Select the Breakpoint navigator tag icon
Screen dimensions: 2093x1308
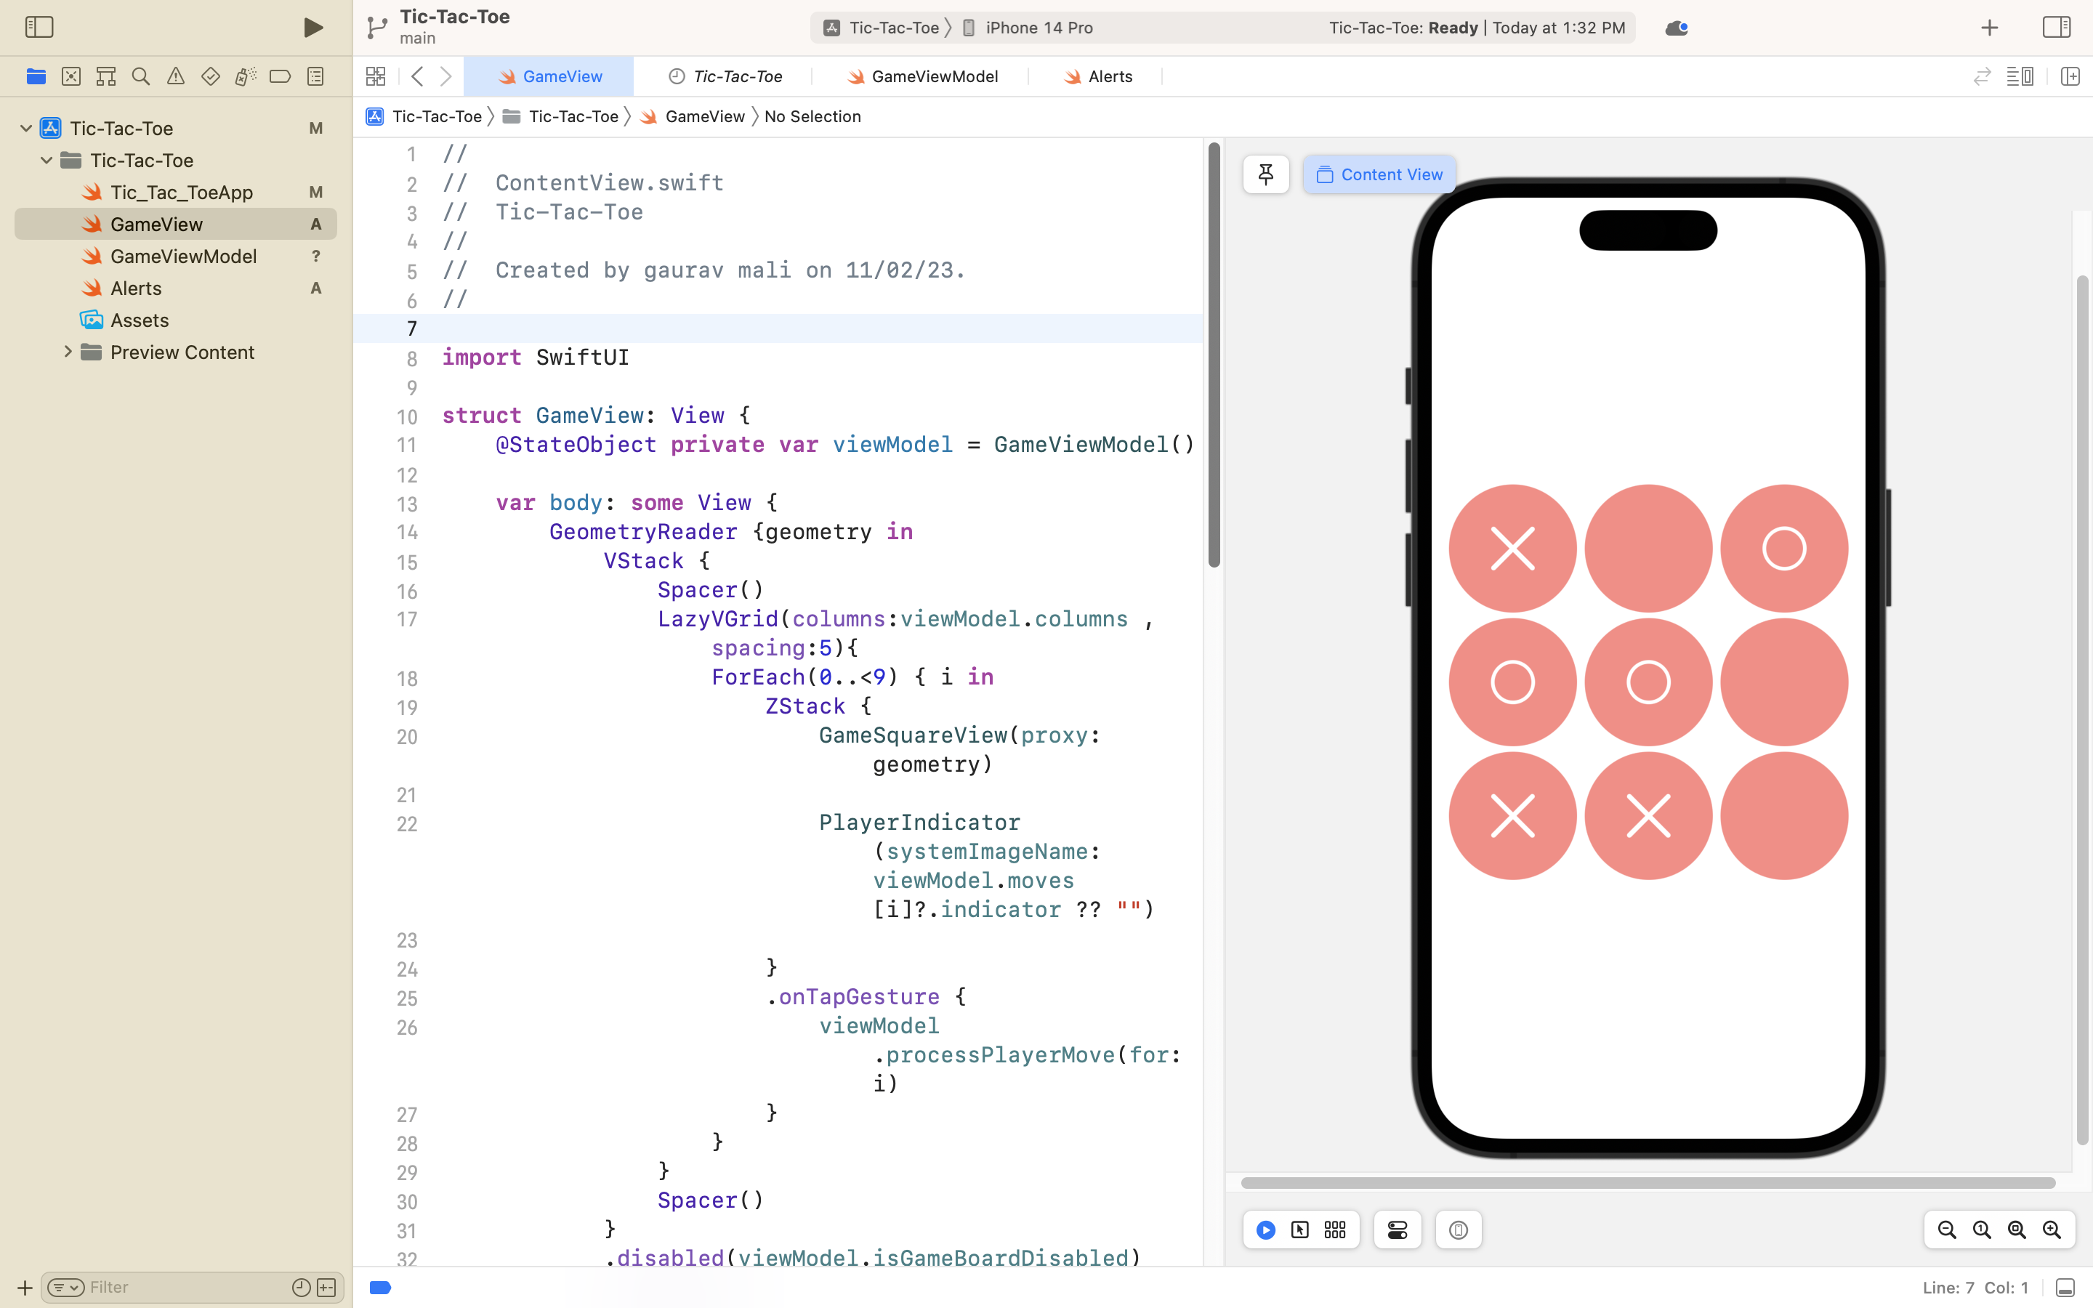(x=279, y=76)
